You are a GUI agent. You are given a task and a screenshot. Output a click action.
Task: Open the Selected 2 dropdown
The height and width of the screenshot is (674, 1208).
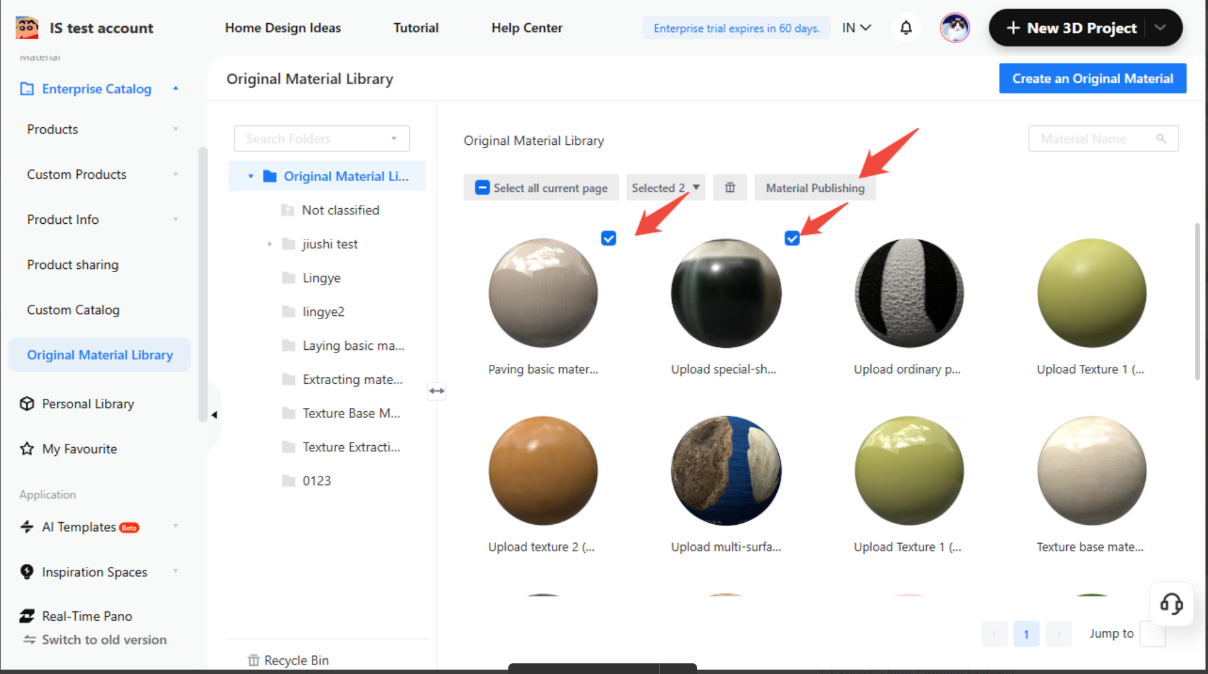pos(665,187)
